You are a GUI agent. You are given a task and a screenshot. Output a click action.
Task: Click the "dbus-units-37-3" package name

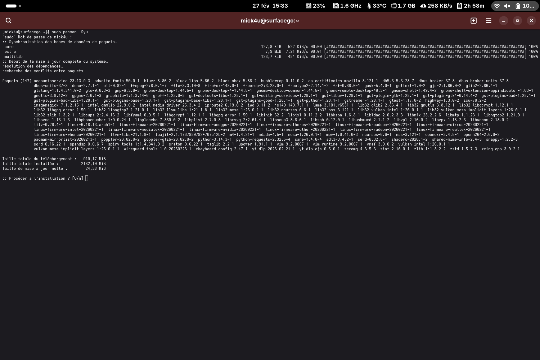pyautogui.click(x=51, y=86)
